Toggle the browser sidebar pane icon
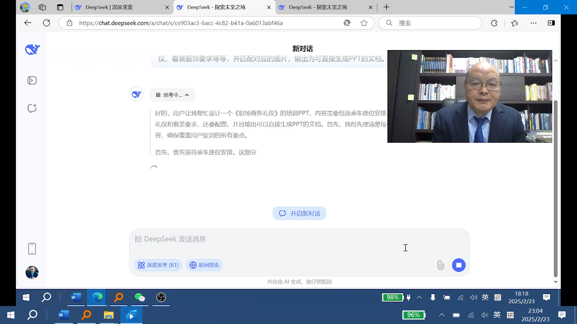This screenshot has height=324, width=577. 551,23
